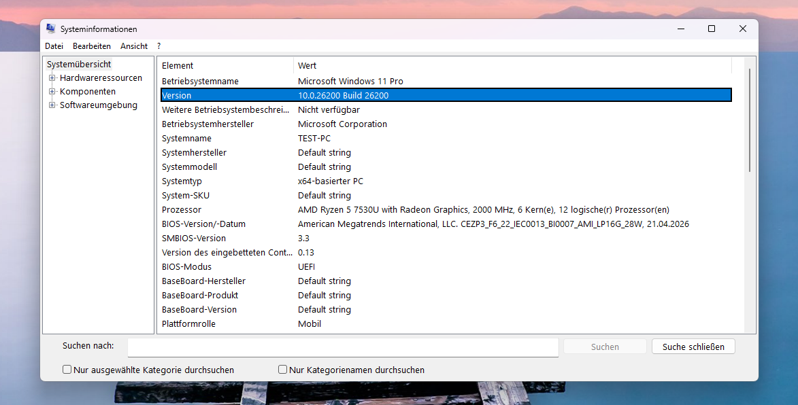
Task: Select the Prozessor row
Action: (446, 209)
